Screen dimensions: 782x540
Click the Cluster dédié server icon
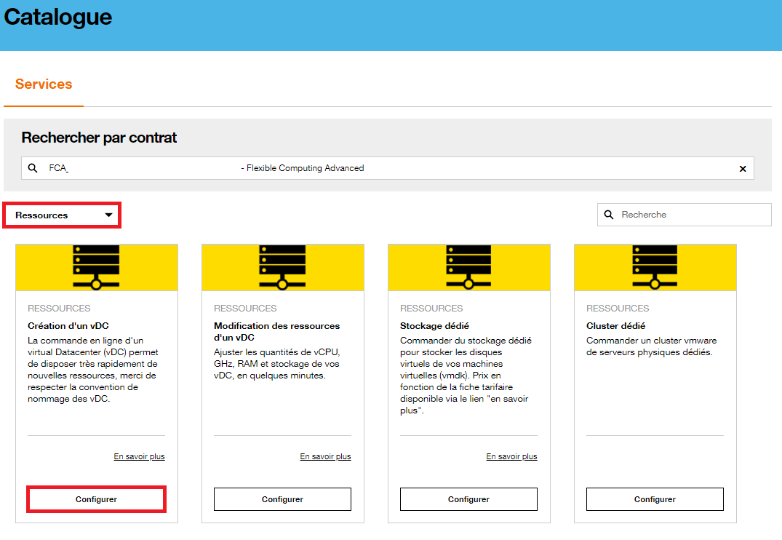tap(655, 267)
